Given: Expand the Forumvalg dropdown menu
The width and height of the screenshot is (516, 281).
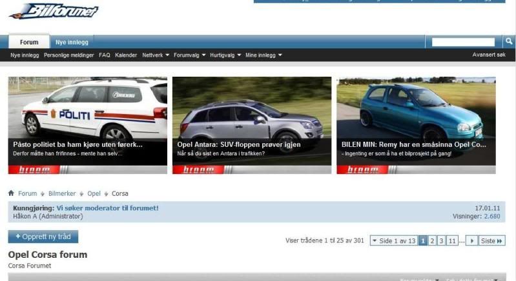Looking at the screenshot, I should (189, 55).
